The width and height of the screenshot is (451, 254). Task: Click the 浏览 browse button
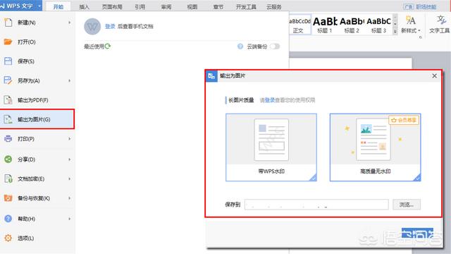click(x=407, y=205)
